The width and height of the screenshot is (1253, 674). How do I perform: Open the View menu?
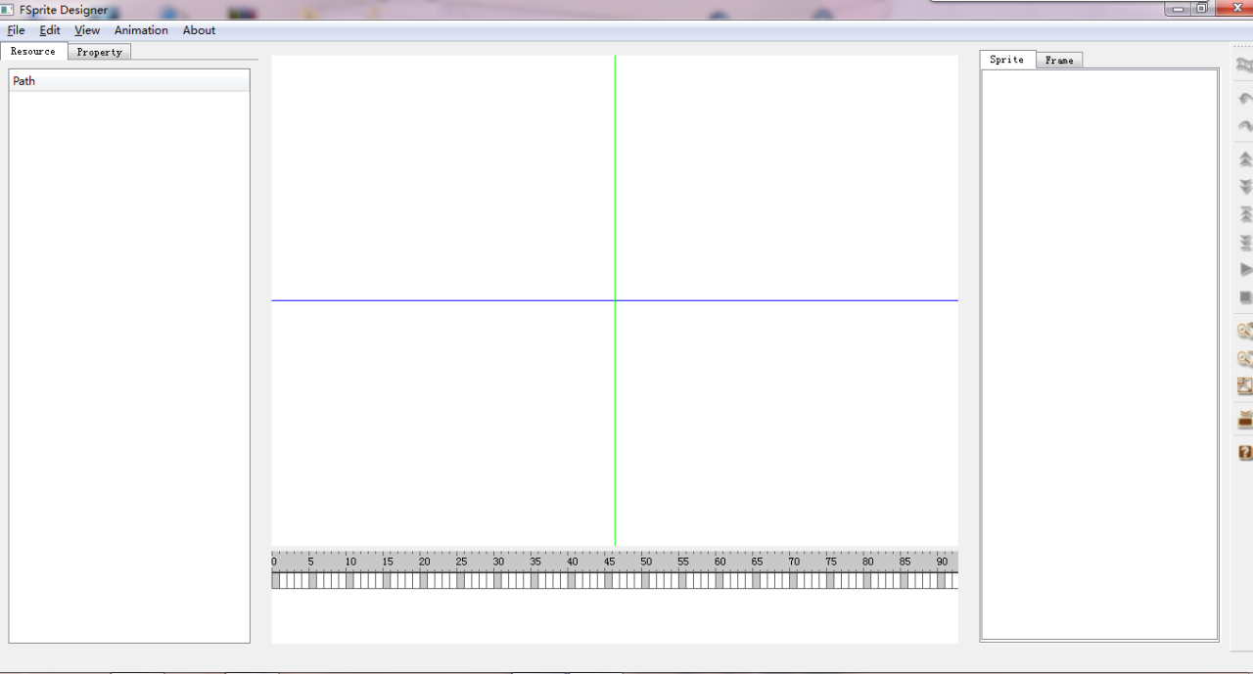(x=87, y=30)
